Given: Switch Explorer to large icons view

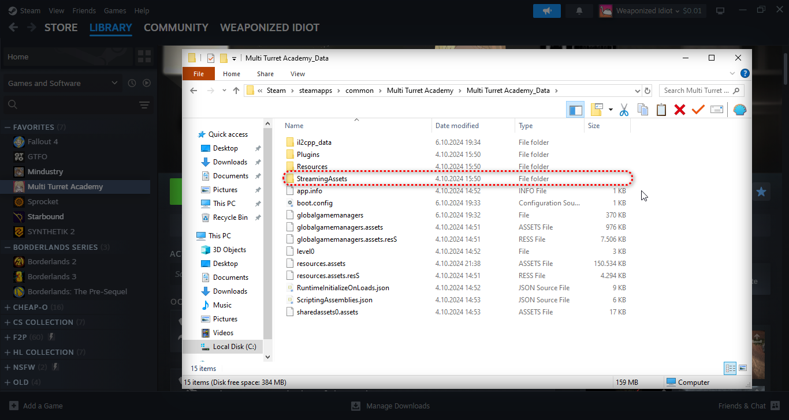Looking at the screenshot, I should click(743, 368).
